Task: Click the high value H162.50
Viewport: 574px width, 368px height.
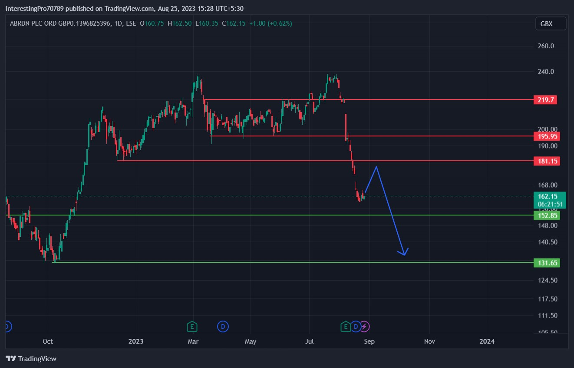Action: click(x=180, y=23)
